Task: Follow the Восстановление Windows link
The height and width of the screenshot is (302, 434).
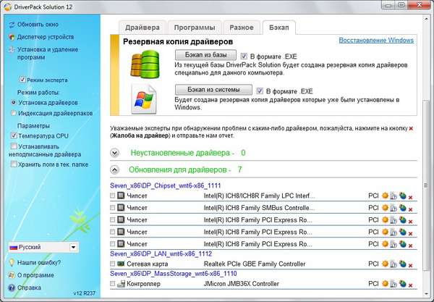Action: (x=376, y=40)
